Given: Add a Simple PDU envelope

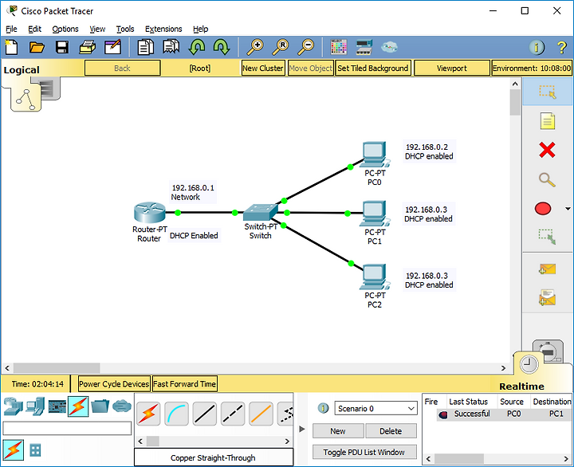Looking at the screenshot, I should click(x=547, y=269).
